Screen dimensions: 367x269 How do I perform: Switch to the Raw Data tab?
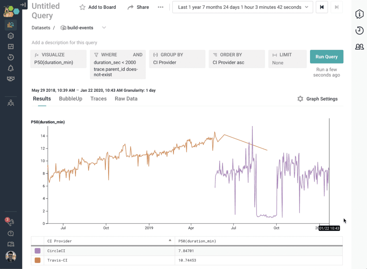click(x=126, y=99)
